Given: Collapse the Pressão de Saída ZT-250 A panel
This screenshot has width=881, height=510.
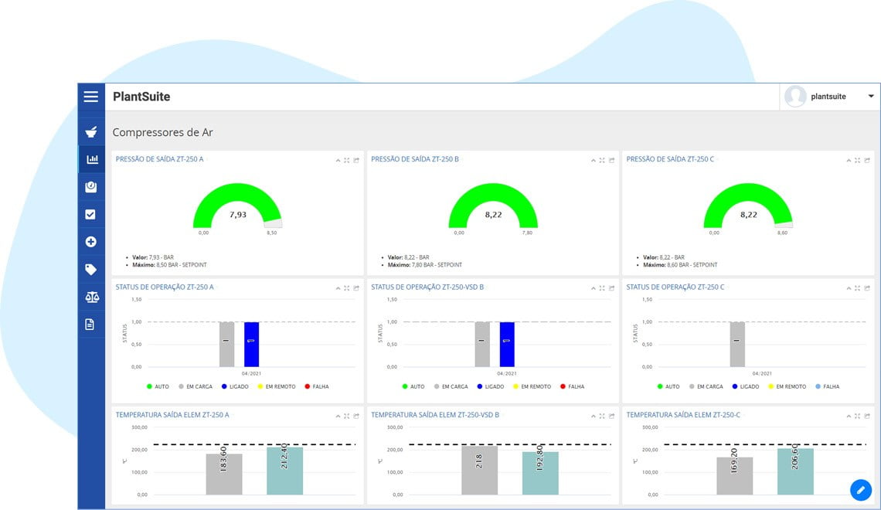Looking at the screenshot, I should 338,161.
